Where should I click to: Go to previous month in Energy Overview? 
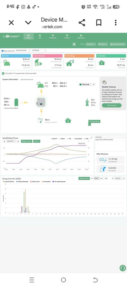click(113, 178)
